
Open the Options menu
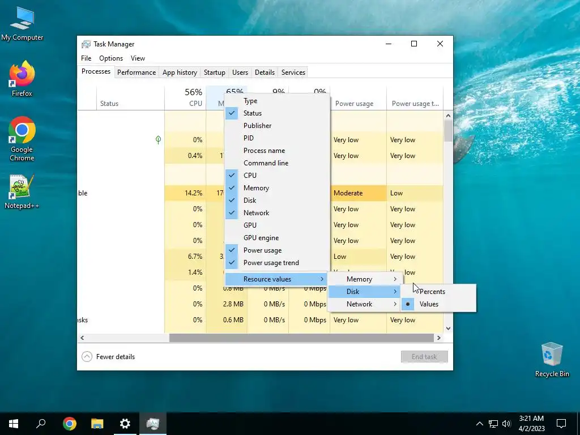(x=111, y=58)
